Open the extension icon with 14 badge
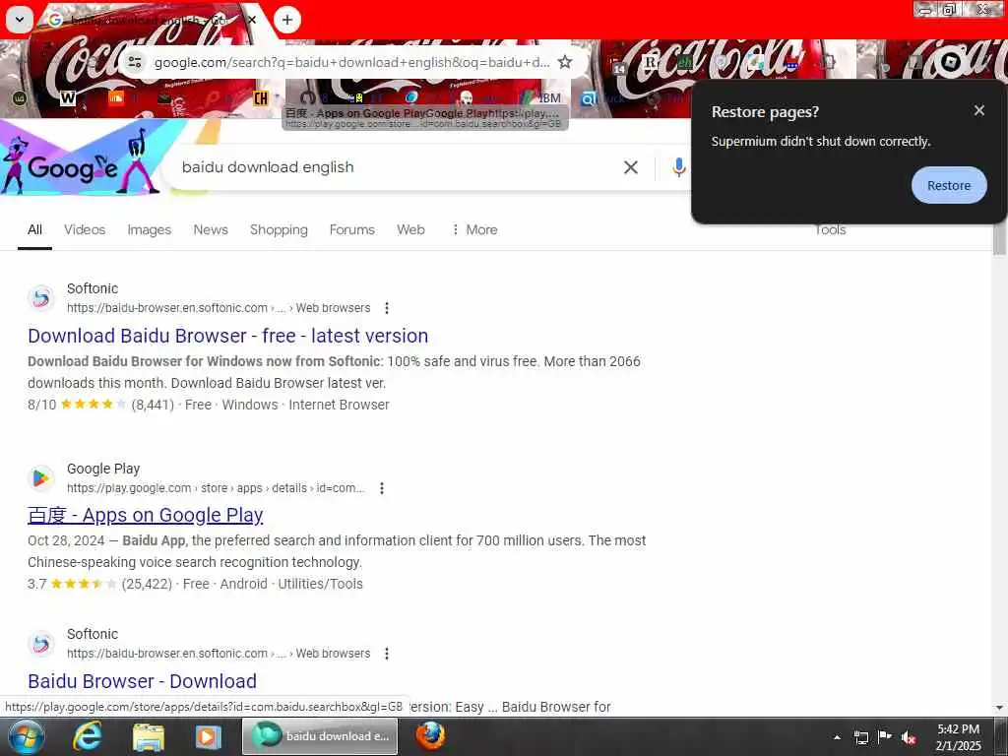This screenshot has width=1008, height=756. (x=619, y=64)
